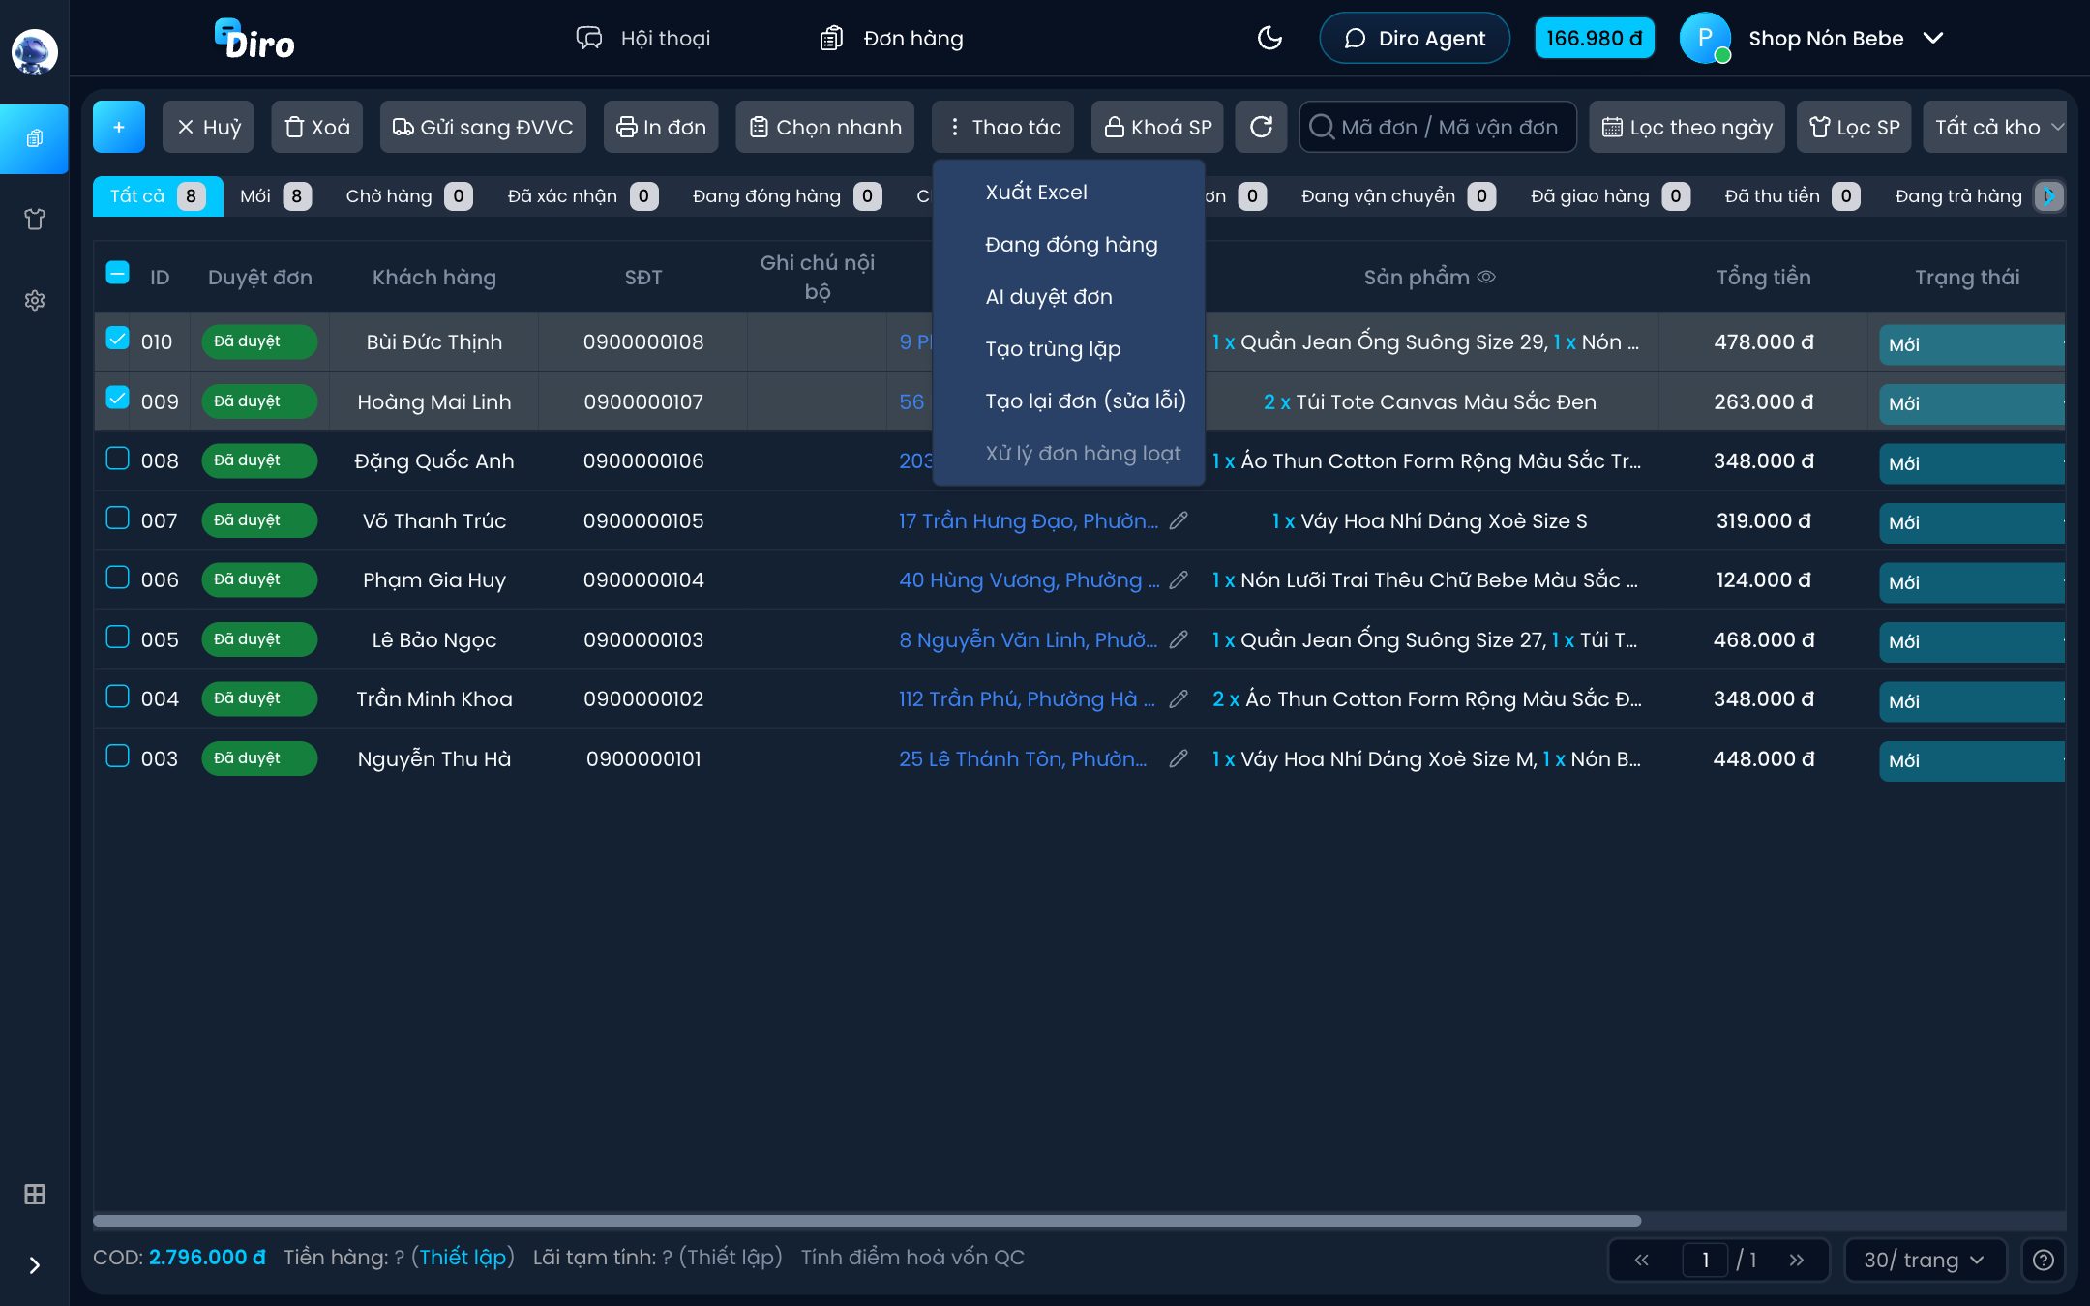Click the blue plus add order button
The image size is (2090, 1306).
[x=119, y=127]
